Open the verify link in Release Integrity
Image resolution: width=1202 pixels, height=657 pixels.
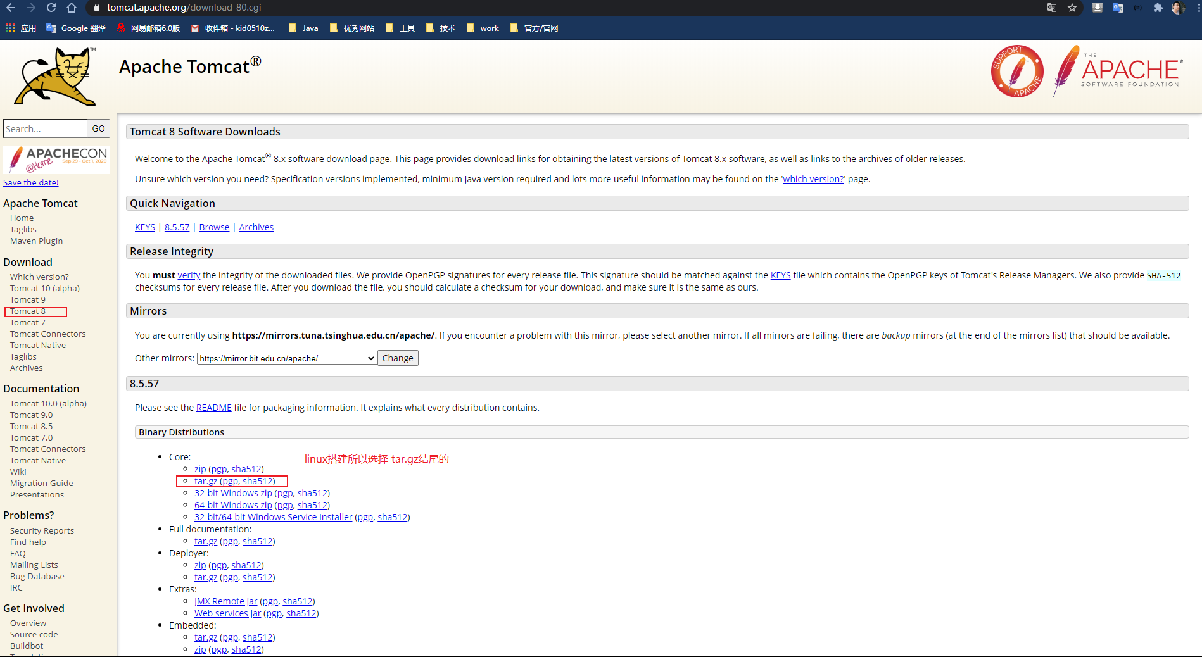pos(189,275)
